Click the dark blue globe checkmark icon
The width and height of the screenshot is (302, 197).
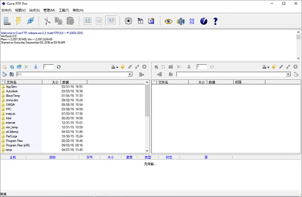click(204, 21)
